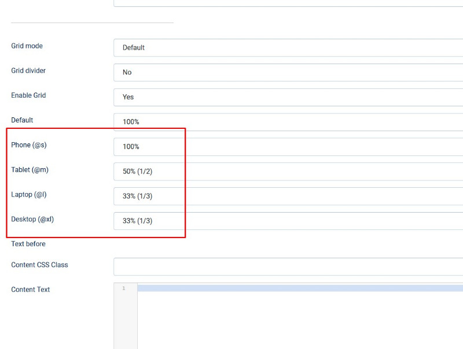Open the Tablet (@m) width dropdown
This screenshot has height=349, width=463.
(x=288, y=171)
